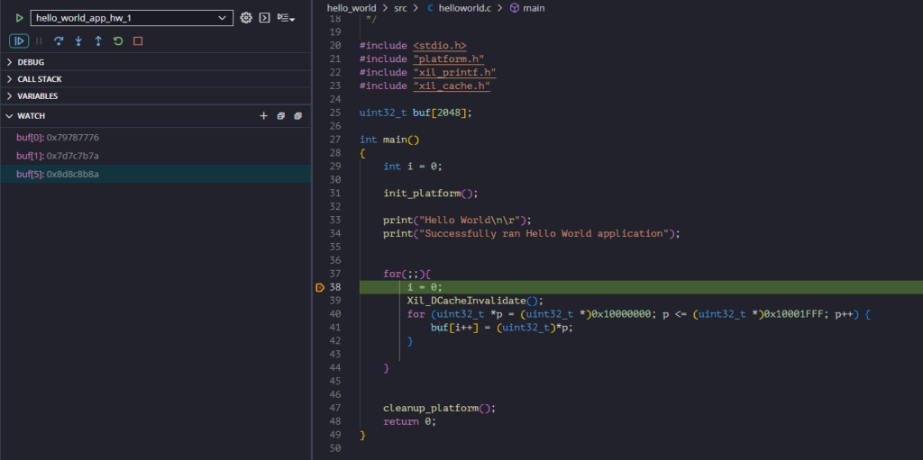Image resolution: width=923 pixels, height=460 pixels.
Task: Open the xil_cache.h include link
Action: (x=452, y=86)
